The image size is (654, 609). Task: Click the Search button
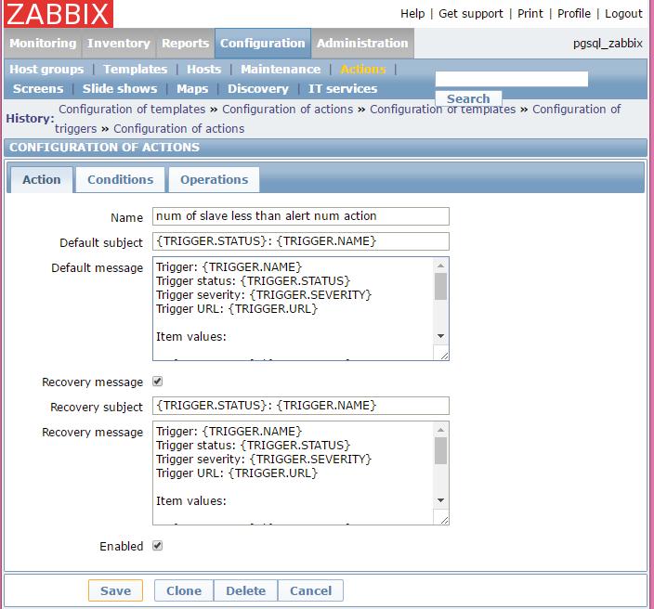468,98
